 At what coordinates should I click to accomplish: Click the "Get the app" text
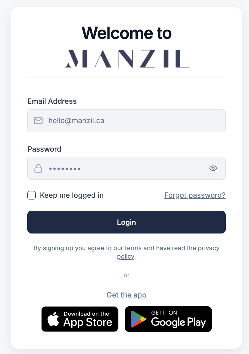pos(127,295)
